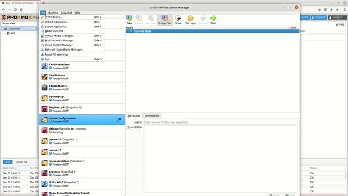Viewport: 348px width, 196px height.
Task: Select Open Semantic Desktop Search VM
Action: click(x=82, y=193)
